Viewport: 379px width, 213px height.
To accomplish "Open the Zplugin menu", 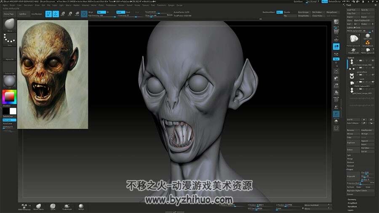I will point(171,5).
